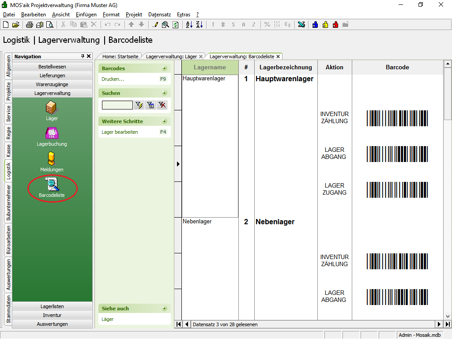Image resolution: width=452 pixels, height=339 pixels.
Task: Go to previous record button
Action: (187, 324)
